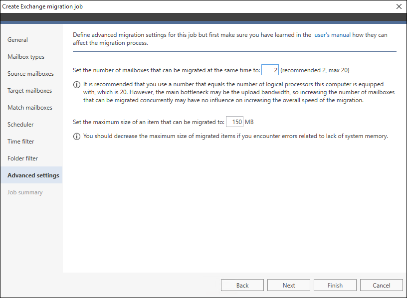The width and height of the screenshot is (407, 298).
Task: Open Match mailboxes step
Action: [x=29, y=107]
